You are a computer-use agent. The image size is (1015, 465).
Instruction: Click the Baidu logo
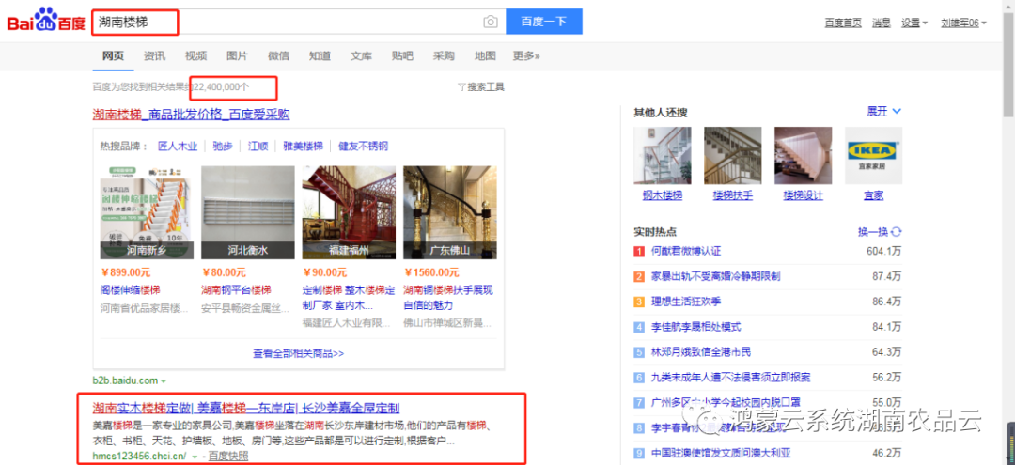click(x=46, y=22)
